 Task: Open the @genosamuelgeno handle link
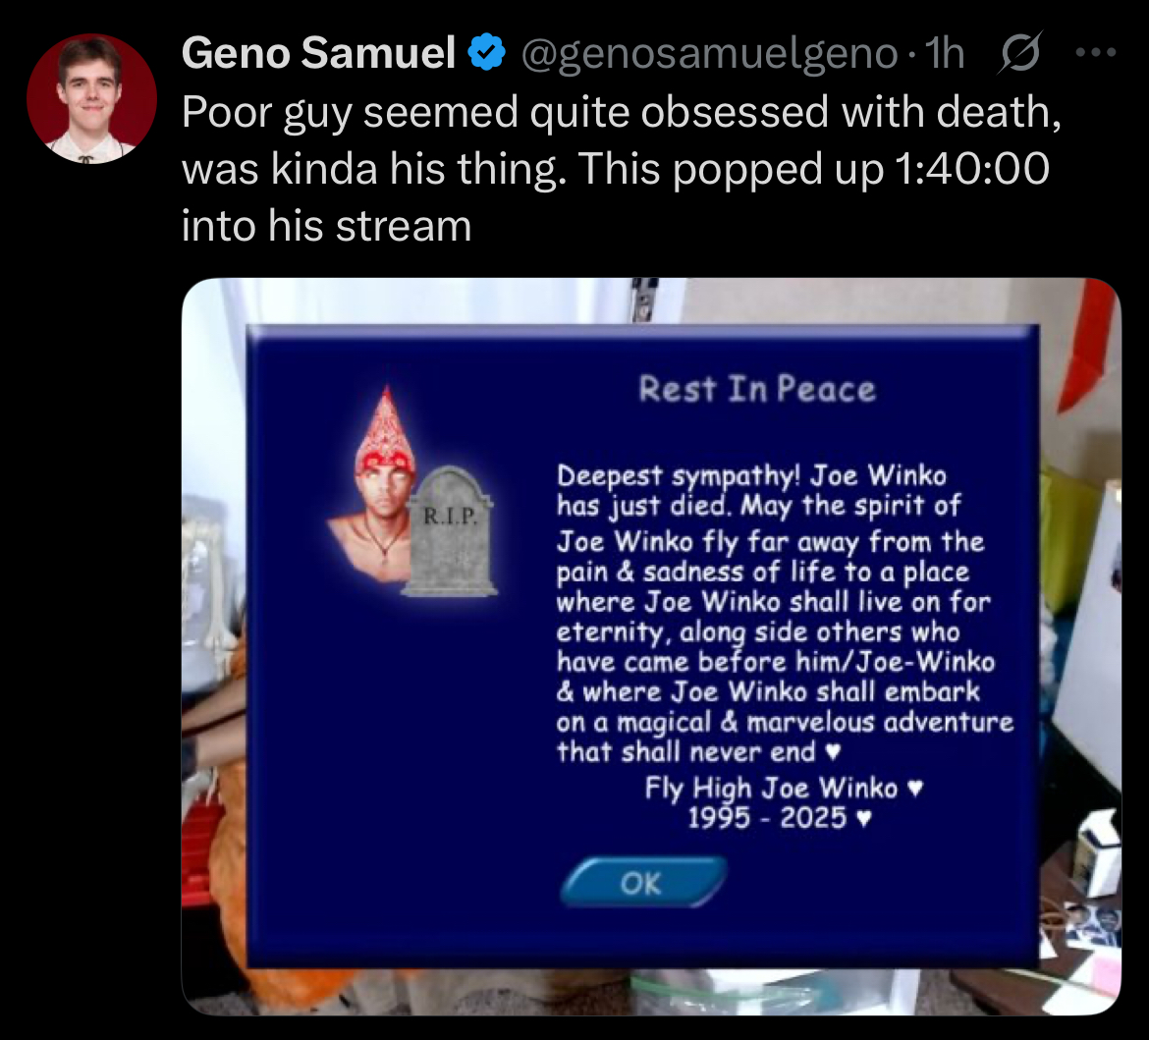coord(709,54)
